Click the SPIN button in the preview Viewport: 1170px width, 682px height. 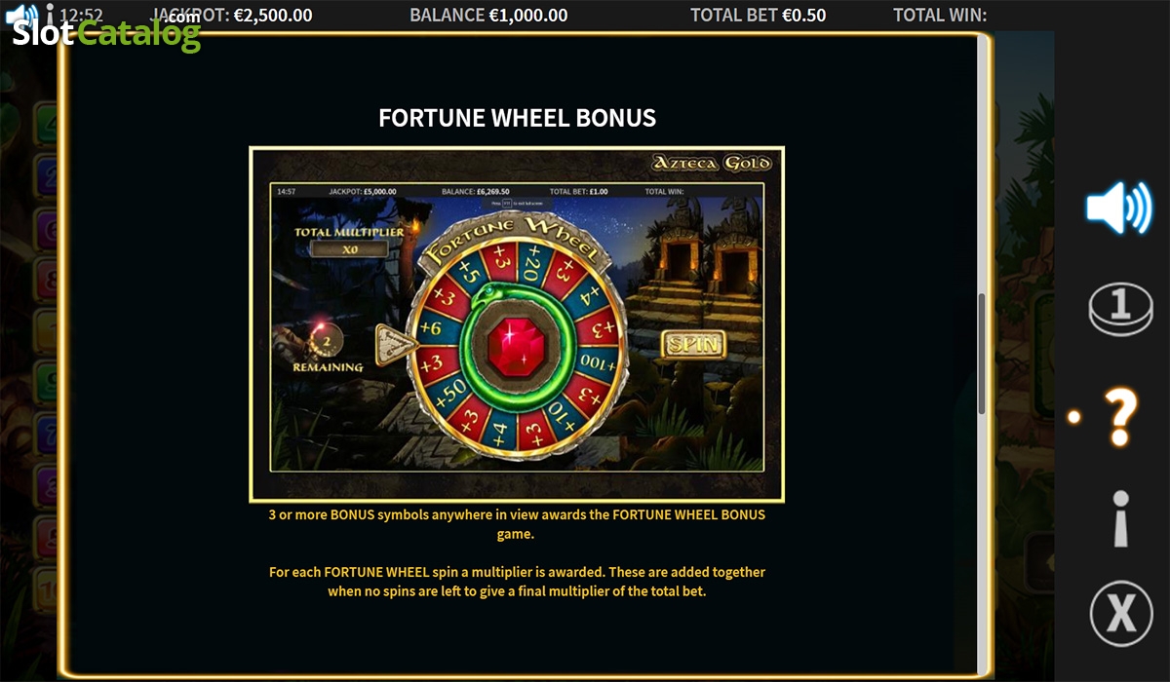point(693,344)
